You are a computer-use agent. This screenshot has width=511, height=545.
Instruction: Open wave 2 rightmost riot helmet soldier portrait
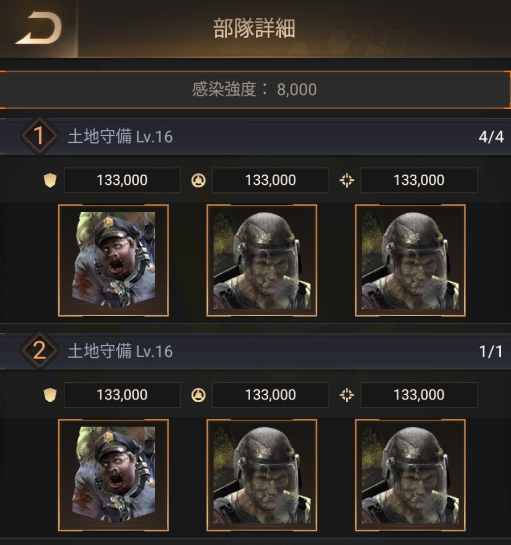[410, 475]
